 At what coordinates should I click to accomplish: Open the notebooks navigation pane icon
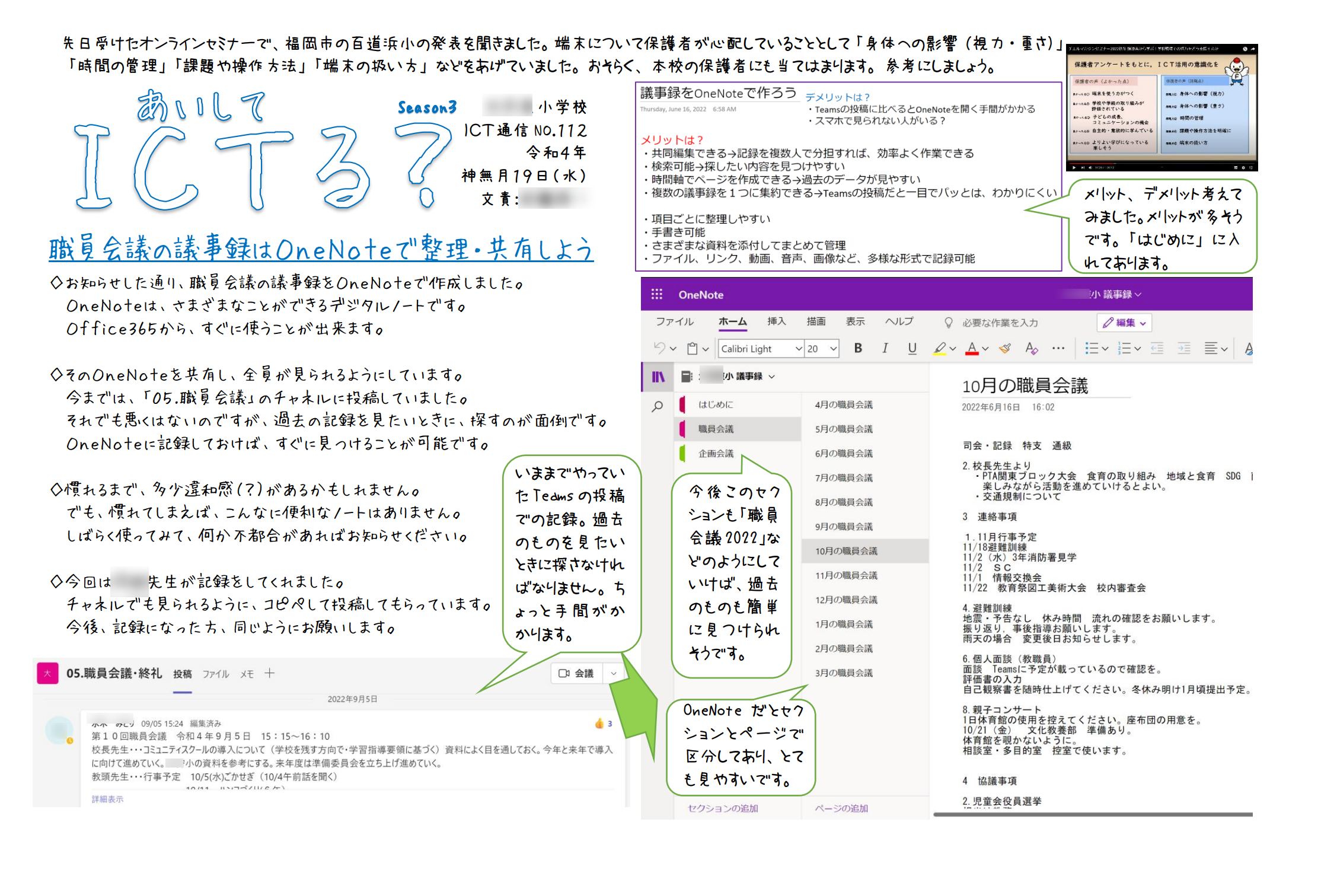coord(658,377)
